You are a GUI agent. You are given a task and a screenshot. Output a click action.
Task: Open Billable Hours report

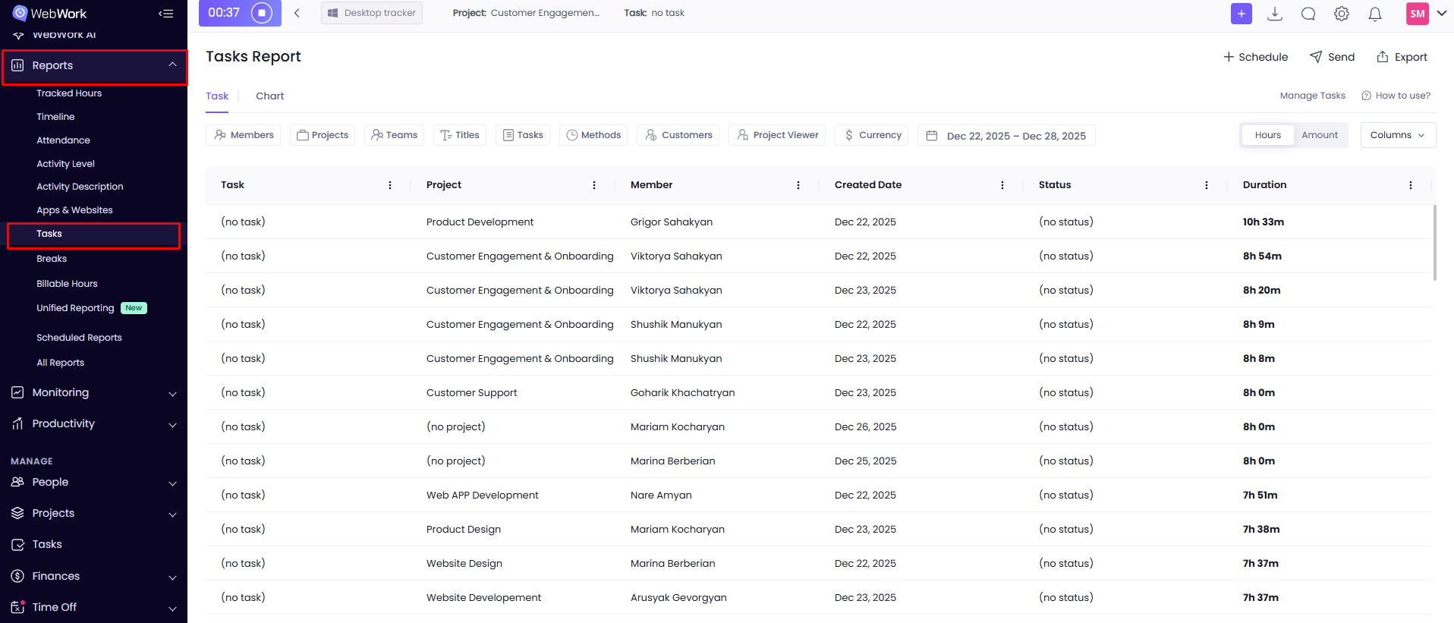pos(67,284)
